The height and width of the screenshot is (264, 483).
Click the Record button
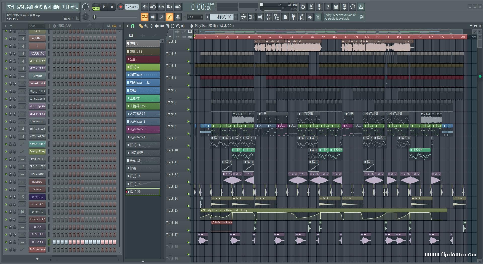[120, 7]
